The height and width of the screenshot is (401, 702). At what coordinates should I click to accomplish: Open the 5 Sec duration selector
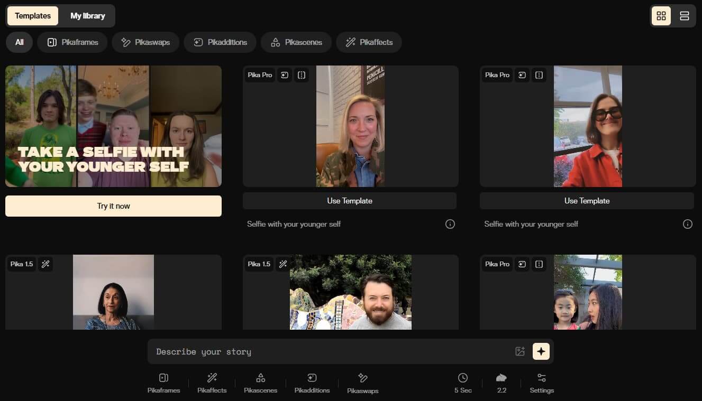click(x=463, y=383)
